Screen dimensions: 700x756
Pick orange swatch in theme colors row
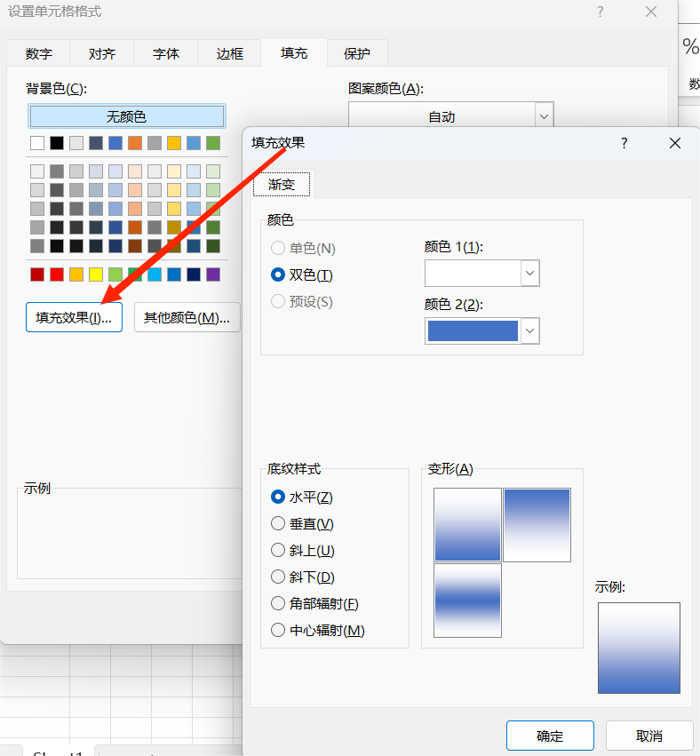(135, 143)
